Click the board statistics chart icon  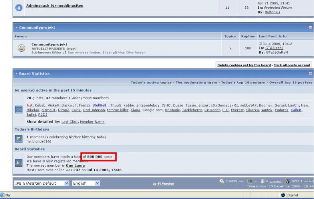[x=19, y=163]
